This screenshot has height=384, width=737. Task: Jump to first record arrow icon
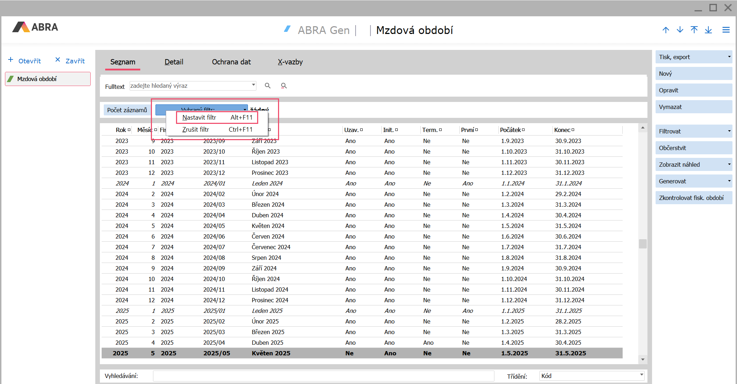click(x=694, y=30)
